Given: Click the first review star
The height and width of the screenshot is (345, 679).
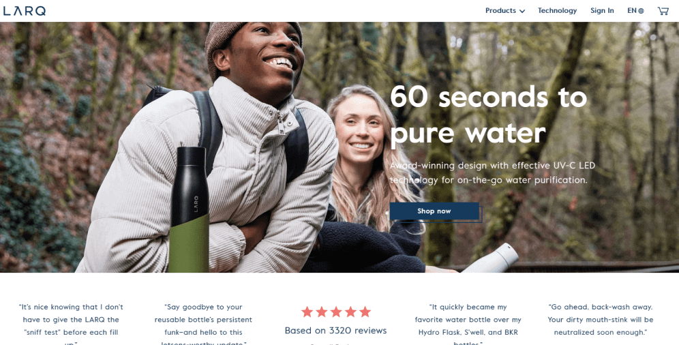Looking at the screenshot, I should tap(307, 312).
